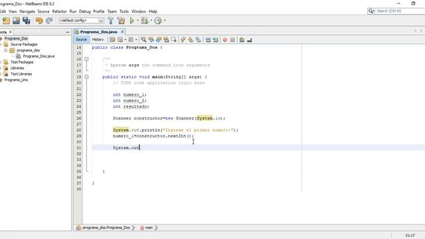Select Programa_Dos project in tree
Viewport: 425px width, 239px height.
16,39
